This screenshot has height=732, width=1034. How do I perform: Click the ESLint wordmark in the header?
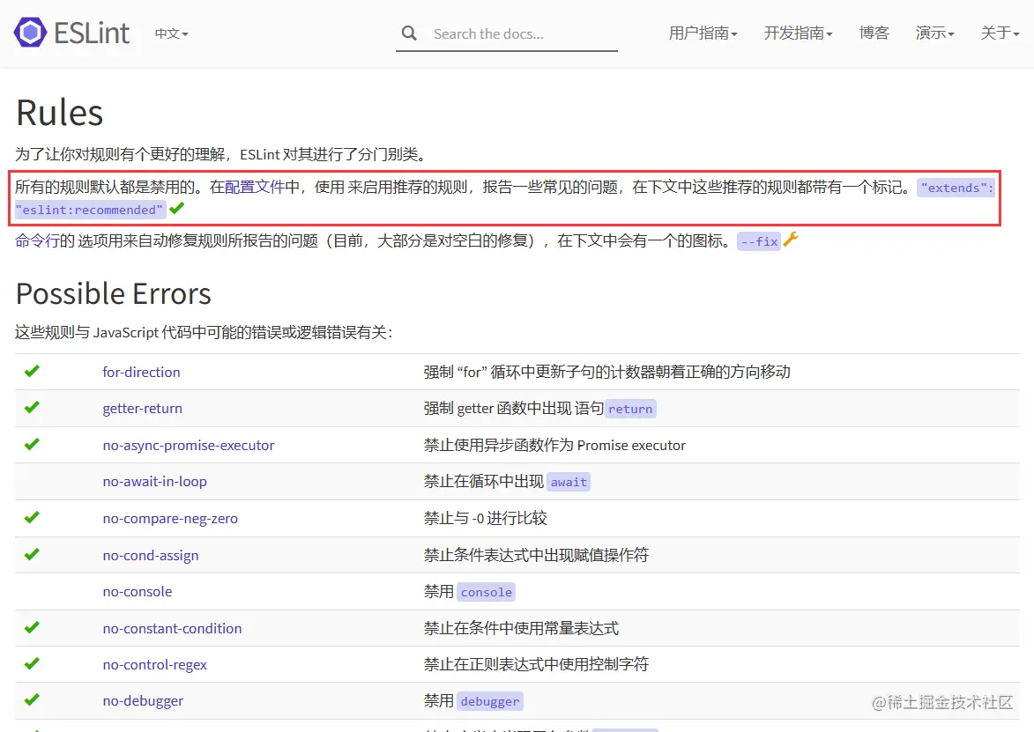92,33
